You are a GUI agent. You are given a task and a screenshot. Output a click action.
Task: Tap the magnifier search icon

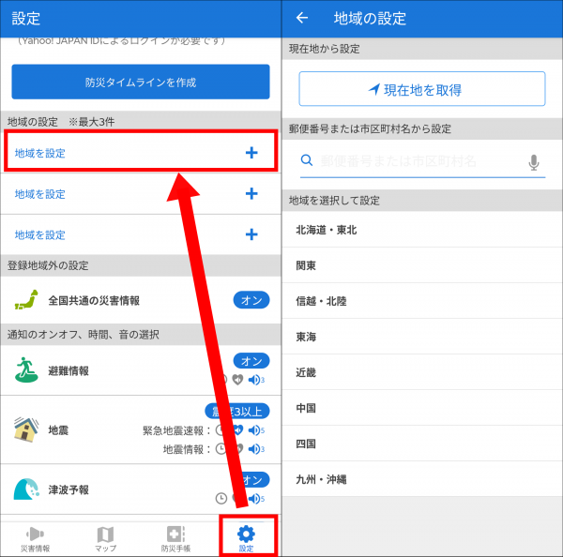pyautogui.click(x=306, y=160)
